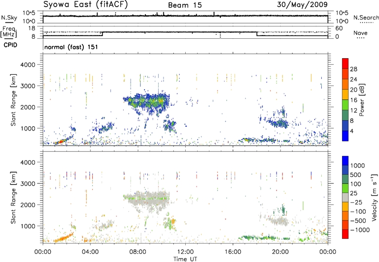The height and width of the screenshot is (262, 379).
Task: Click the '04:00' time tick label
Action: click(90, 252)
